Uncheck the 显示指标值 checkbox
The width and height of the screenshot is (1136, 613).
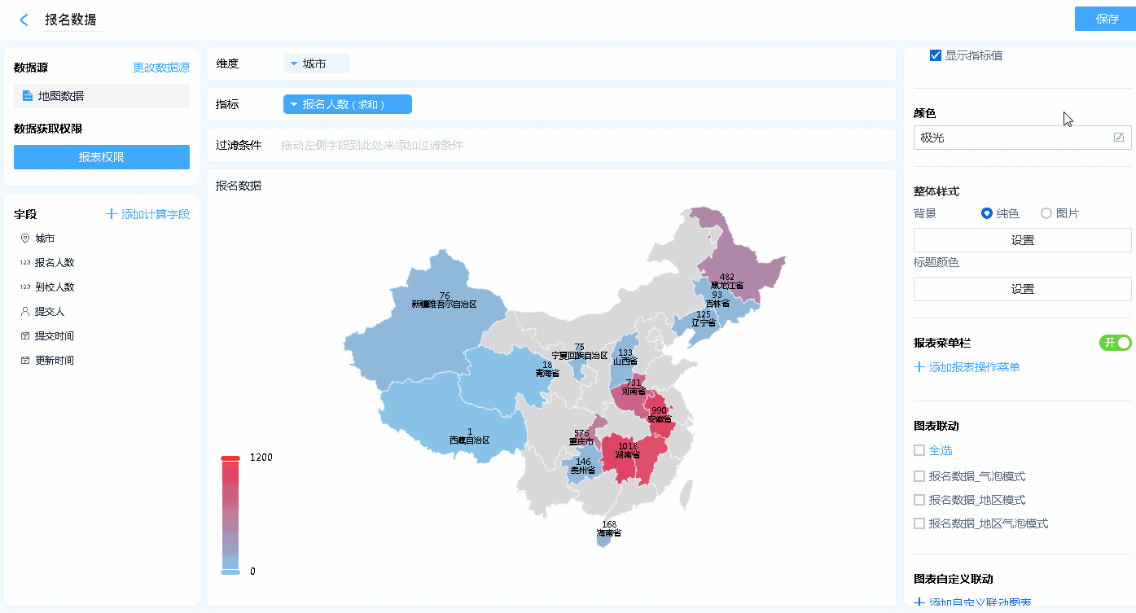click(x=936, y=56)
